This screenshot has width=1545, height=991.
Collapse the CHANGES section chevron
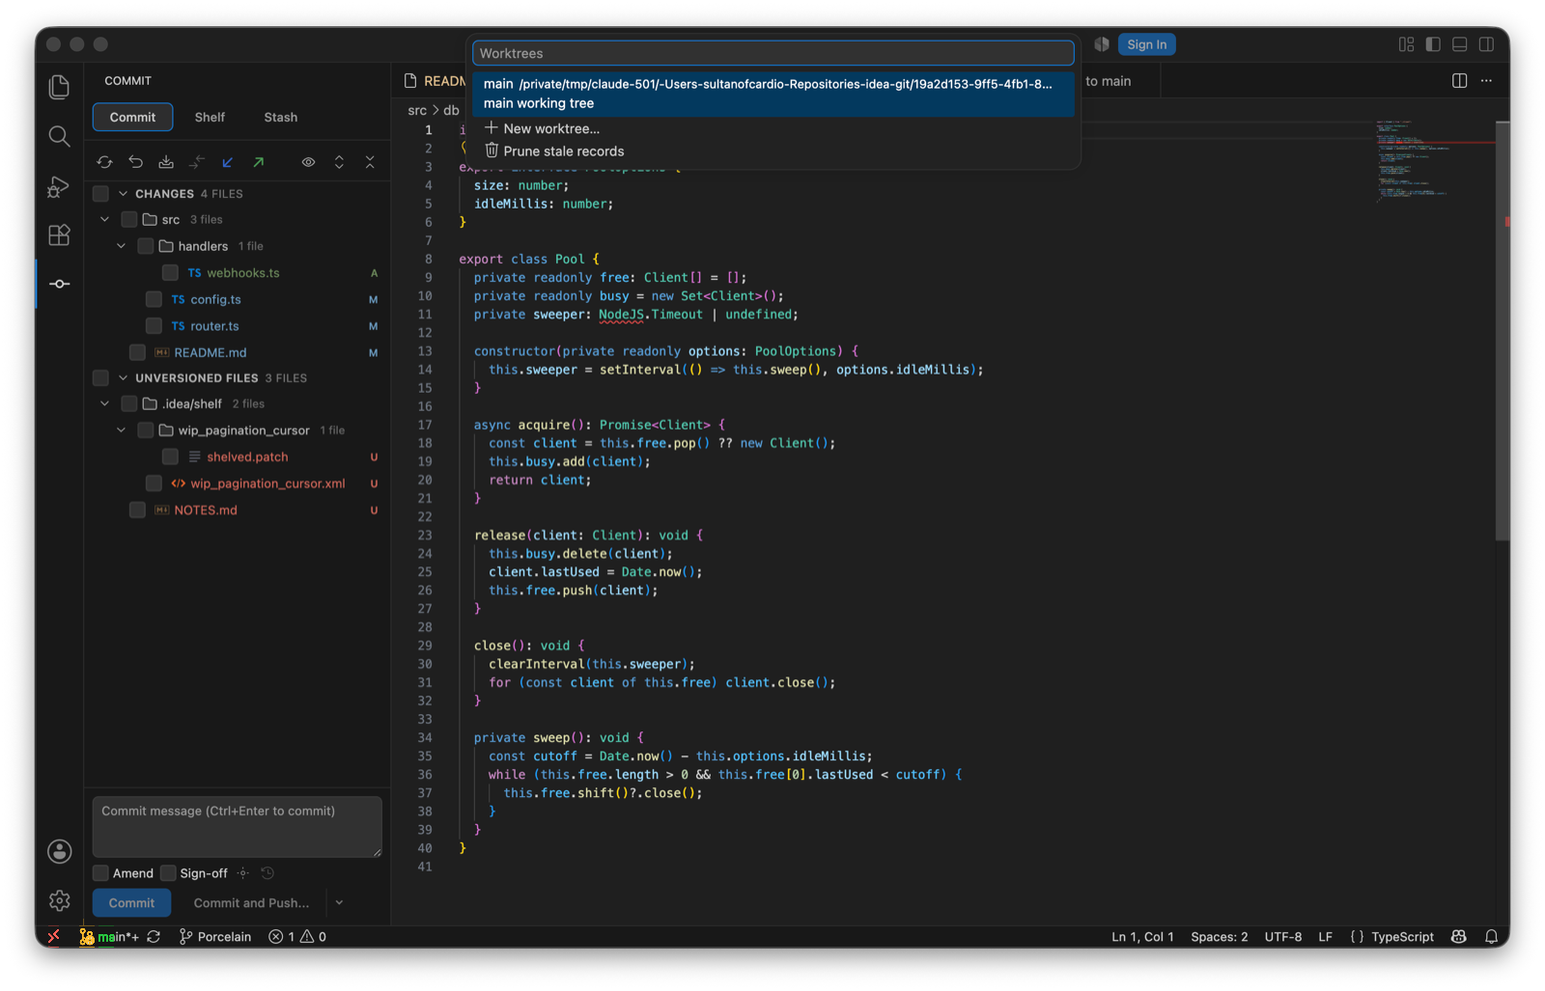click(123, 194)
